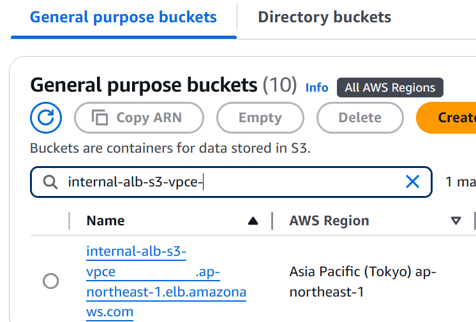Click the refresh buckets icon

coord(46,118)
